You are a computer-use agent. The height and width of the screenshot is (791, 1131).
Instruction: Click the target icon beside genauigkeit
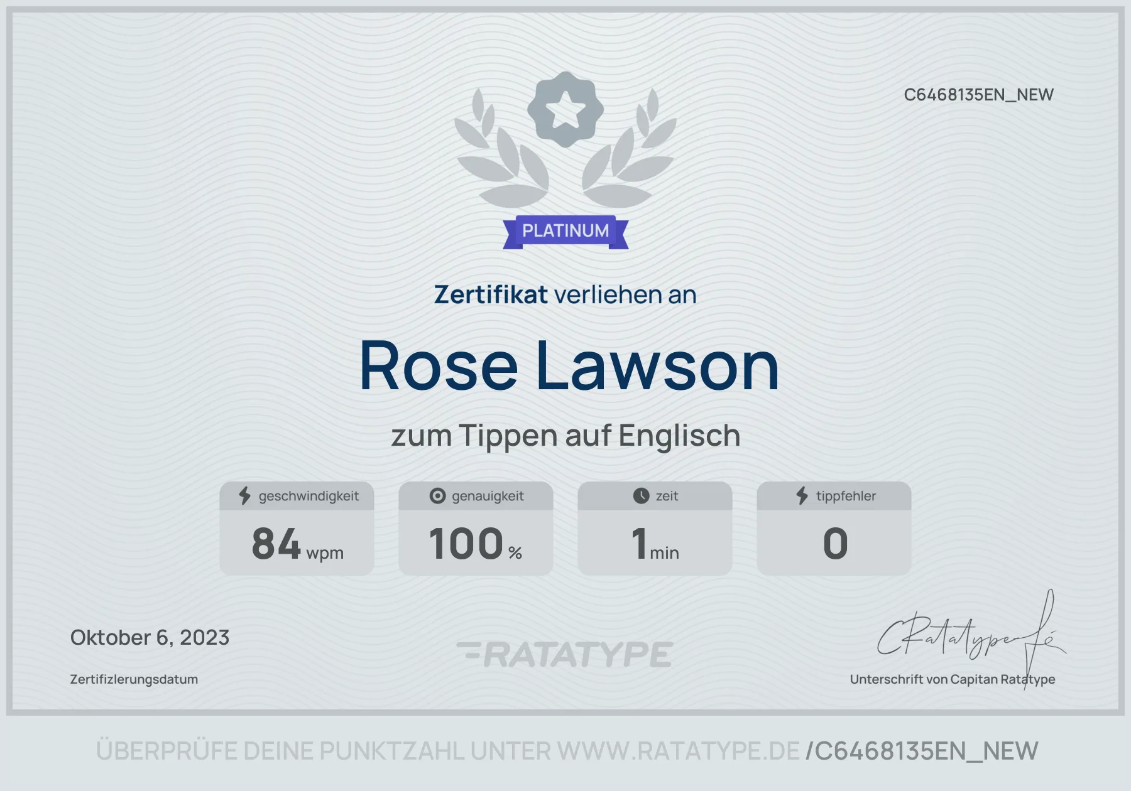[437, 496]
